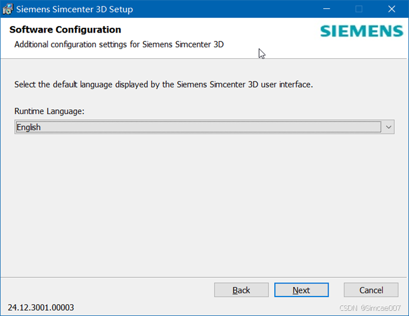The width and height of the screenshot is (409, 316).
Task: Close the setup window with the X
Action: point(391,9)
